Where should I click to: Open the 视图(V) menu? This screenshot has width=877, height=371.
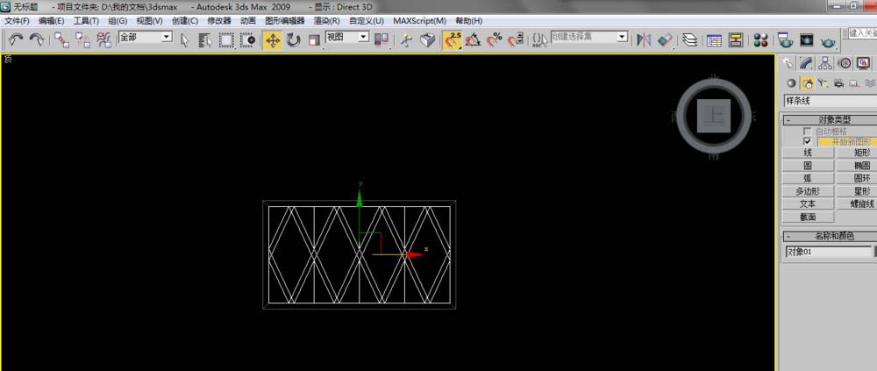coord(149,21)
